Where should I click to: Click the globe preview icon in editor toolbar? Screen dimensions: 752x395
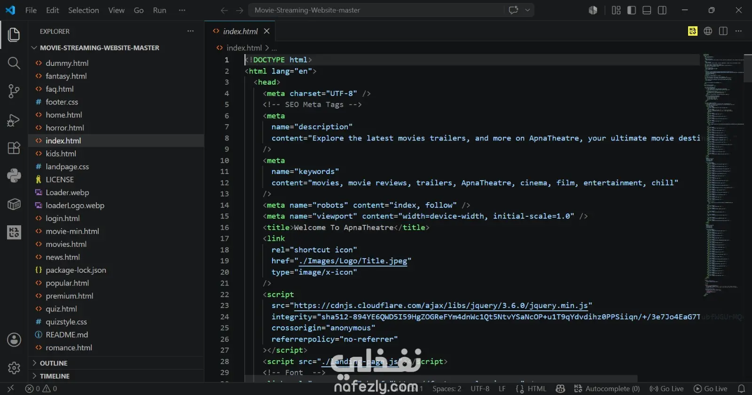pyautogui.click(x=708, y=31)
